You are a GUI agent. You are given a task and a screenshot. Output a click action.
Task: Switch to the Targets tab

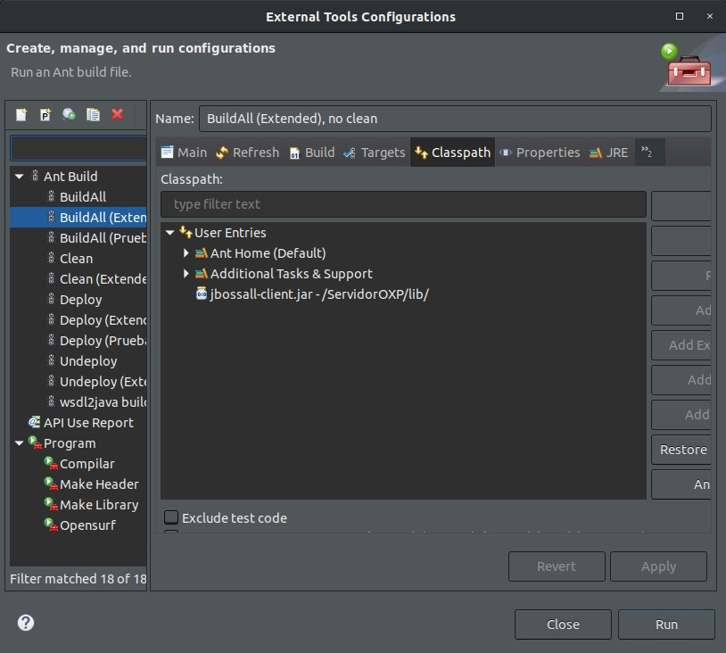(374, 153)
